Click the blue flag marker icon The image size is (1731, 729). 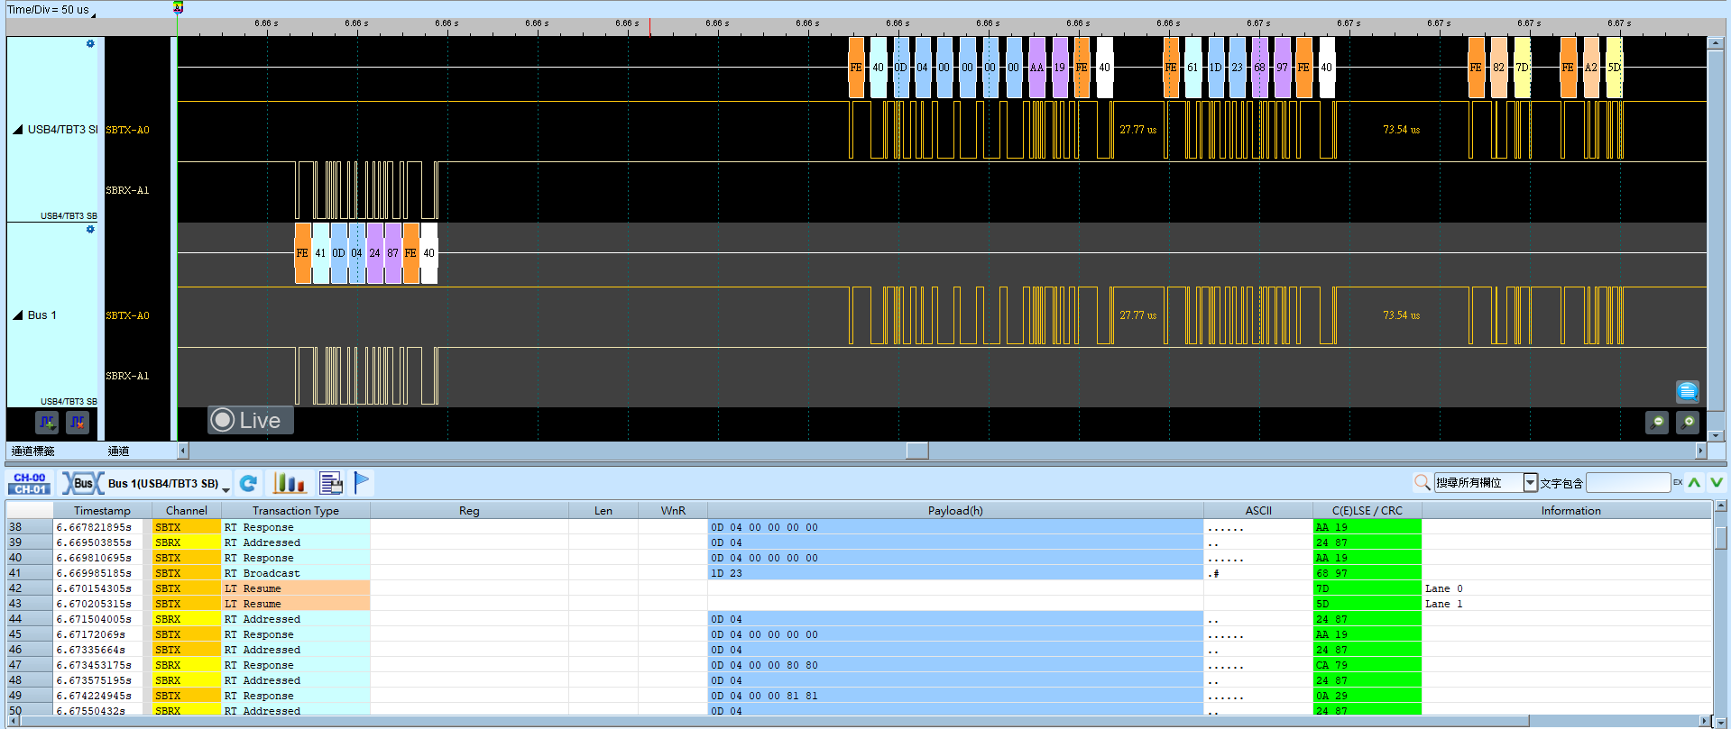[362, 483]
